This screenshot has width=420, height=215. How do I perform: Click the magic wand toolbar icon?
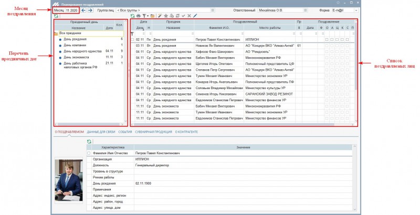click(x=160, y=16)
